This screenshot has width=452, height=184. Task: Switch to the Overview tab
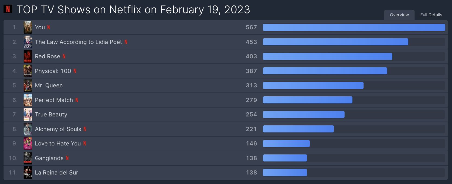point(399,15)
